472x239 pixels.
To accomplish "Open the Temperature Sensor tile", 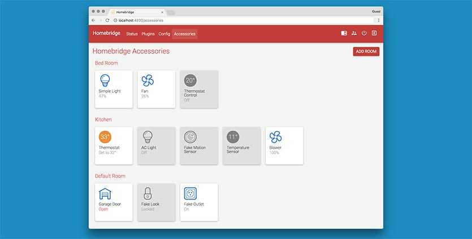I will (x=241, y=145).
